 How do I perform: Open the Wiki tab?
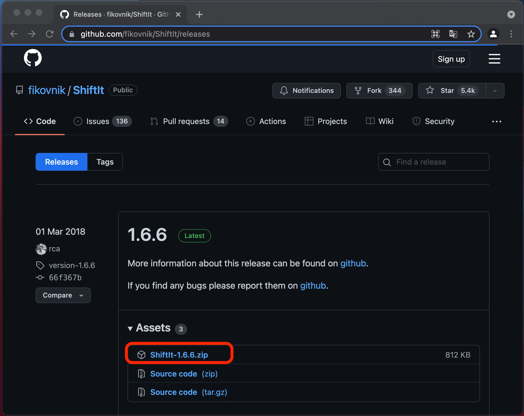pyautogui.click(x=379, y=121)
